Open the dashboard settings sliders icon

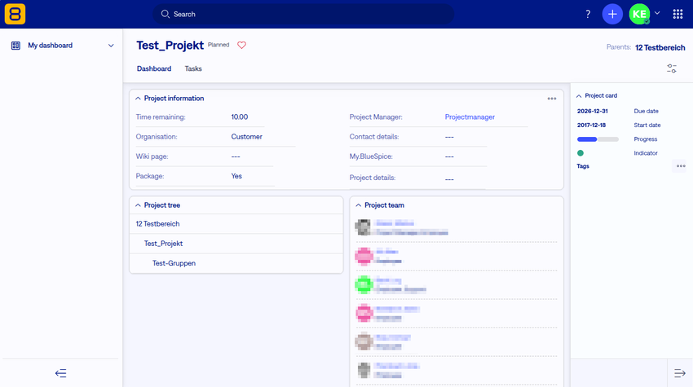click(x=672, y=68)
